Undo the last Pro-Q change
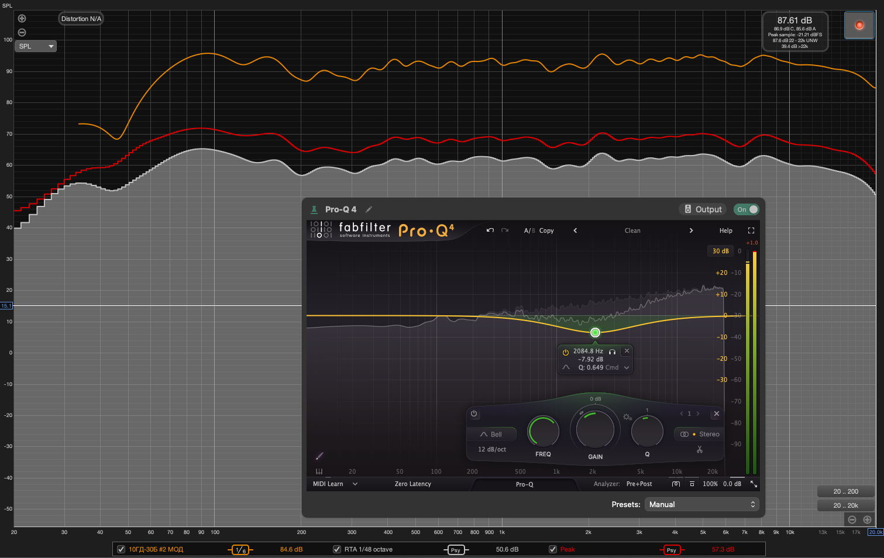 [x=490, y=230]
